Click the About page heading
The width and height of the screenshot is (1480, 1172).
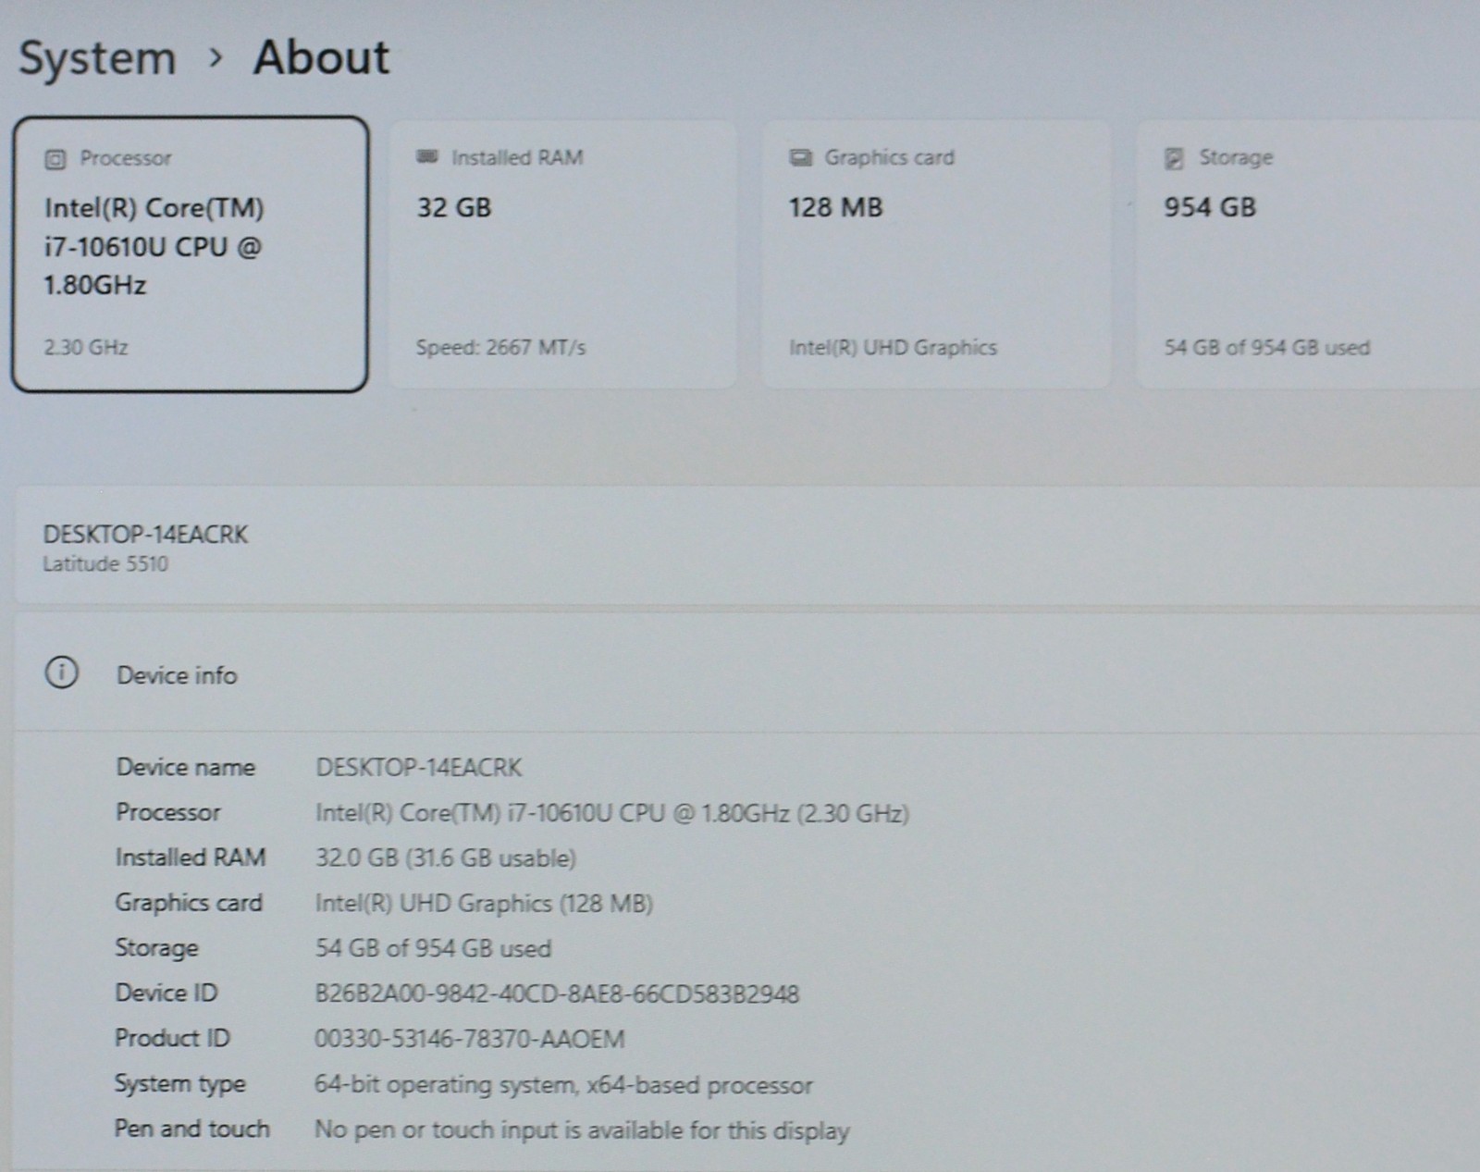321,57
